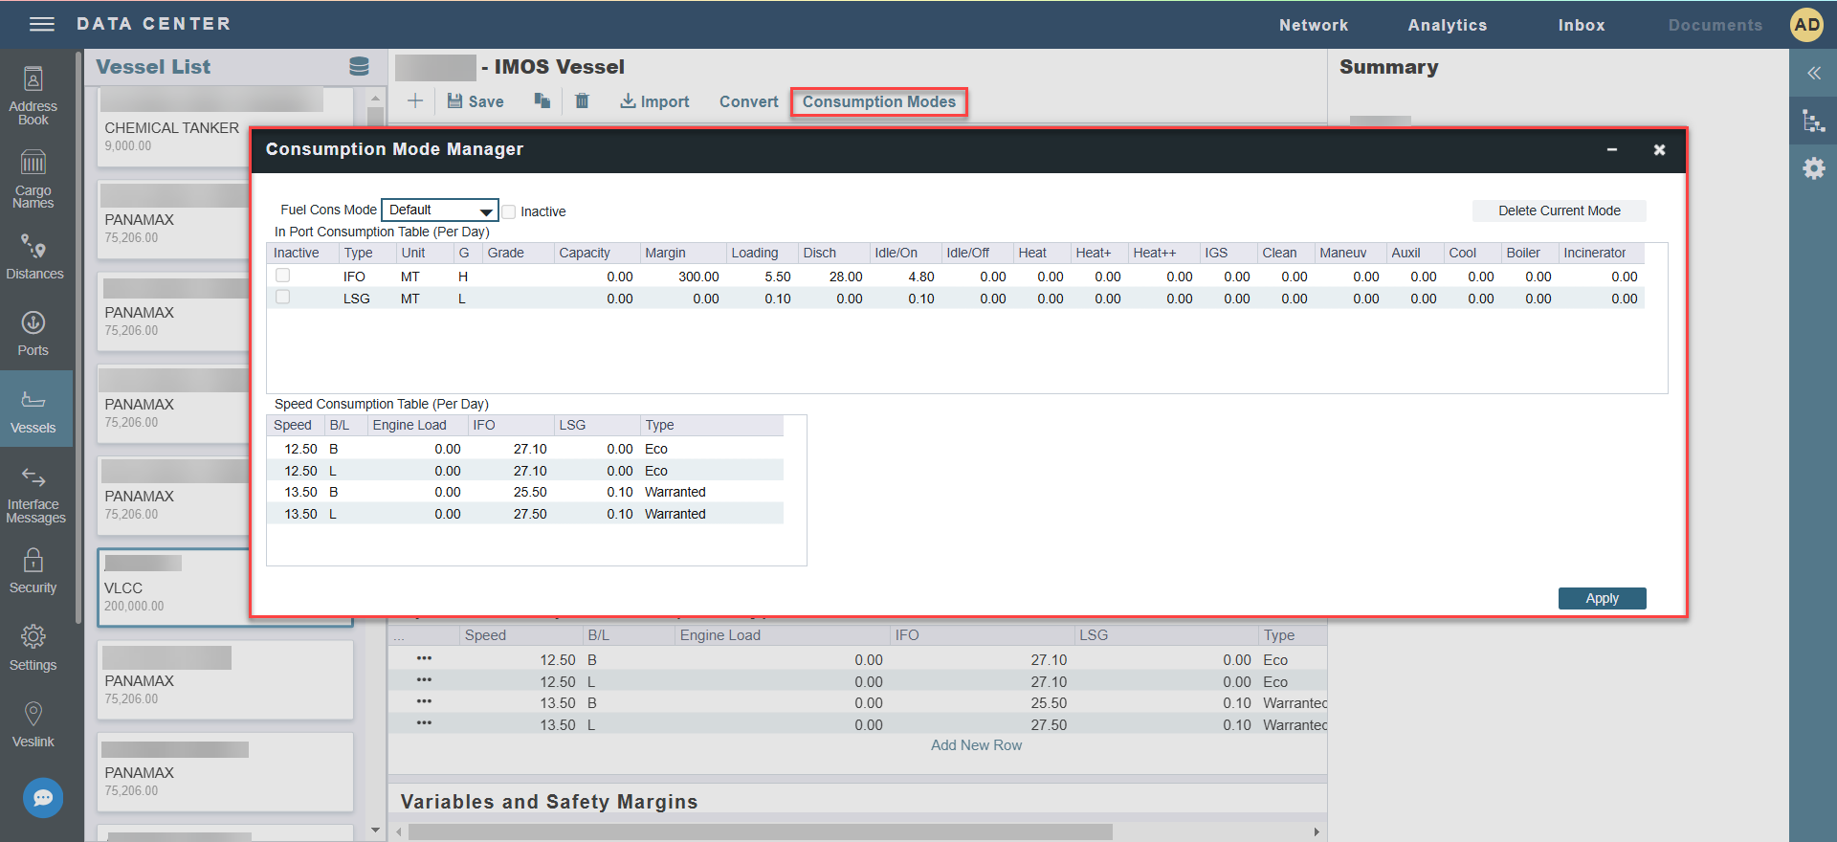Open the chat support bubble
This screenshot has height=842, width=1837.
coord(43,797)
